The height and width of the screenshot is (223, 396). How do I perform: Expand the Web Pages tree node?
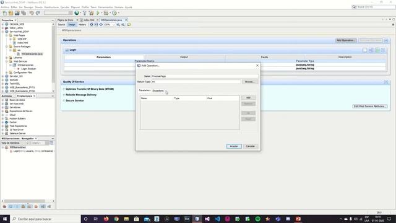click(x=7, y=35)
